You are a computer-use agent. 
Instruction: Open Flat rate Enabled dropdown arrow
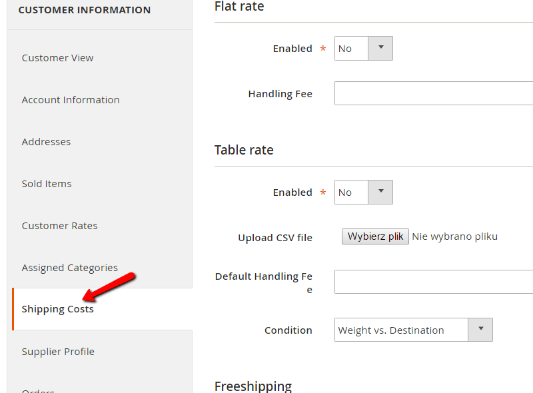coord(381,48)
